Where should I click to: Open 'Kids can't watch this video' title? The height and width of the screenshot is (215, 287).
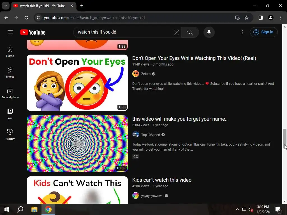click(x=162, y=180)
